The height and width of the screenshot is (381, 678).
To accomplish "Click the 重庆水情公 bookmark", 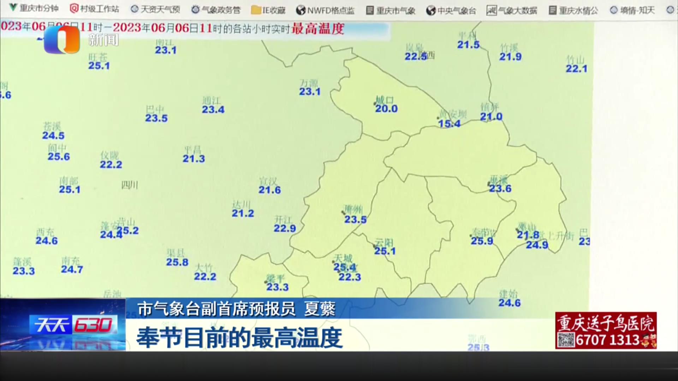I will (x=574, y=11).
